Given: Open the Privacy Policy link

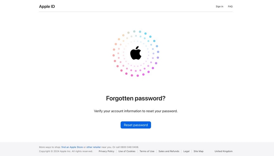Looking at the screenshot, I should pyautogui.click(x=106, y=151).
